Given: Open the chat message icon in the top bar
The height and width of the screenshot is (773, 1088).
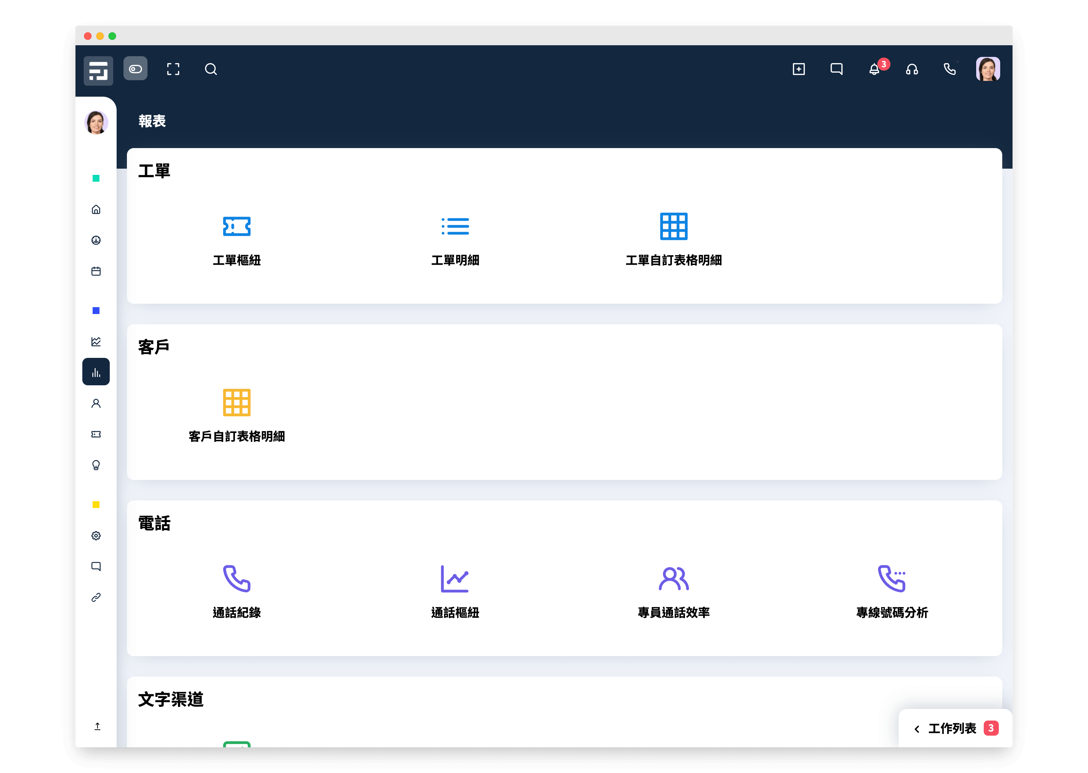Looking at the screenshot, I should (836, 70).
